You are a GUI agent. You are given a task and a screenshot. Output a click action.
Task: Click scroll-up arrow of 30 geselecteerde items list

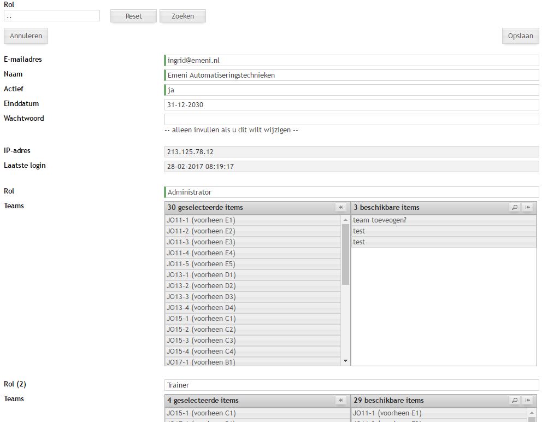(x=345, y=219)
